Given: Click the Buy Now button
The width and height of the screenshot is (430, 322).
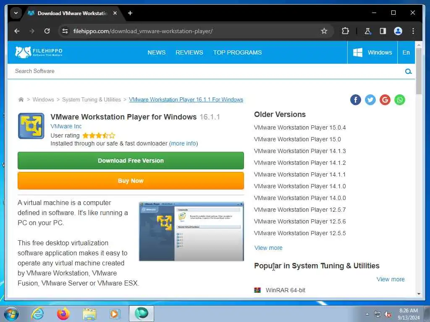Looking at the screenshot, I should [131, 181].
